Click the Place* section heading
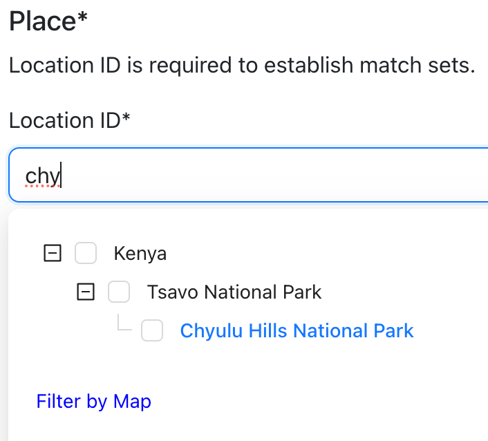 click(x=48, y=21)
